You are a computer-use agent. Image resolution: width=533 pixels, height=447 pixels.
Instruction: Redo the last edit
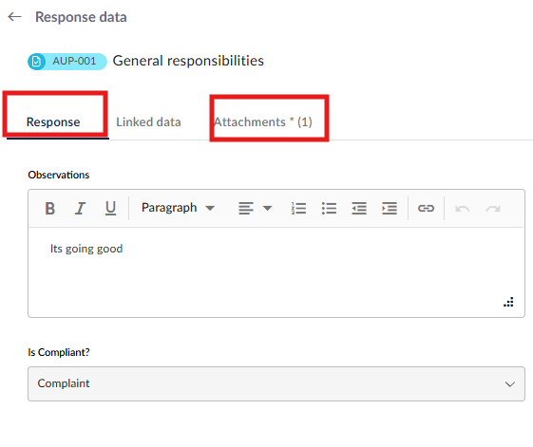click(493, 208)
